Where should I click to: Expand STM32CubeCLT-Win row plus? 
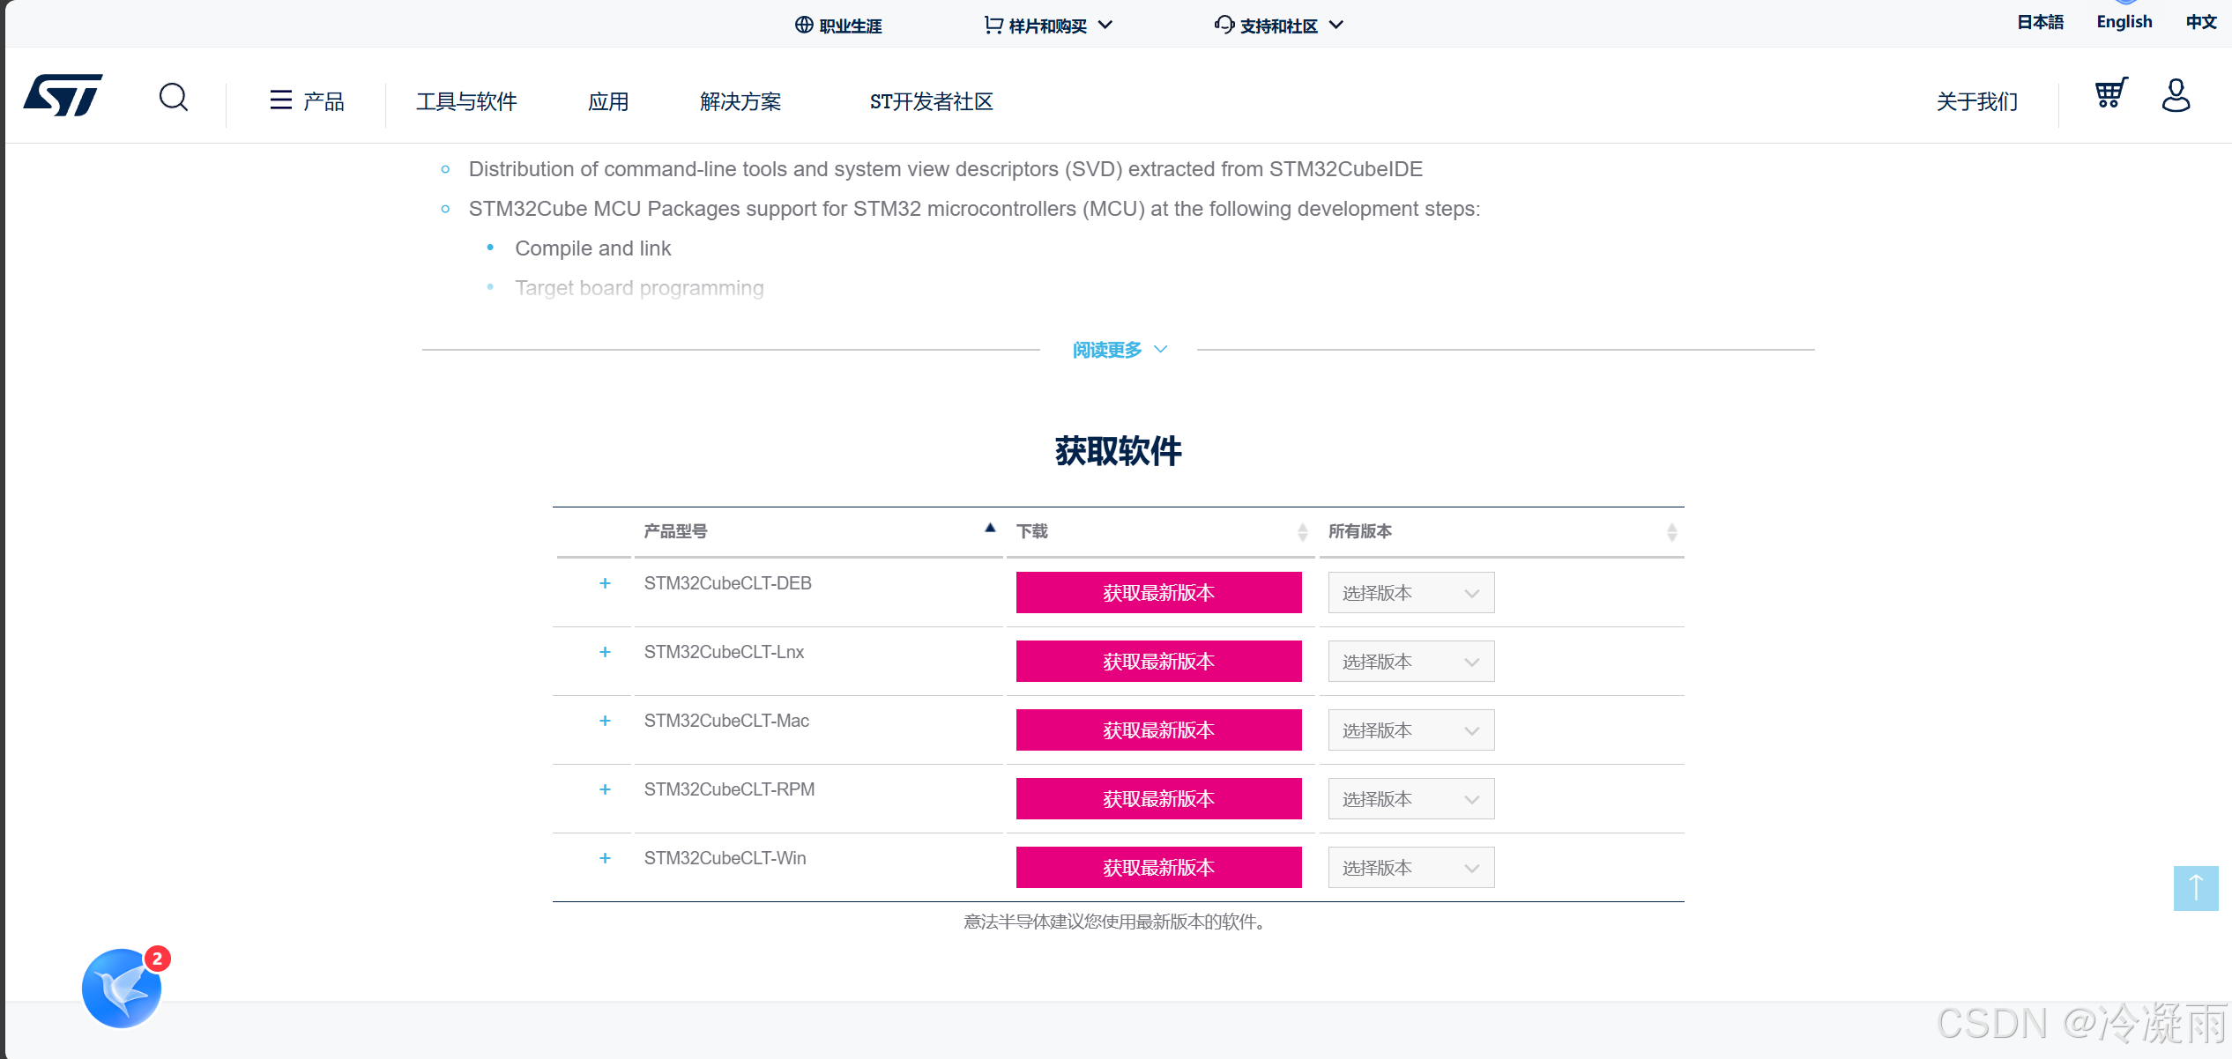(605, 858)
